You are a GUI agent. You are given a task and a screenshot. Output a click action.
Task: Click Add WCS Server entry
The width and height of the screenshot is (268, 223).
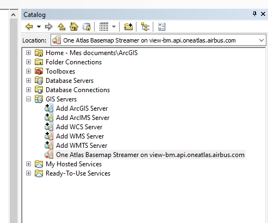(x=79, y=127)
